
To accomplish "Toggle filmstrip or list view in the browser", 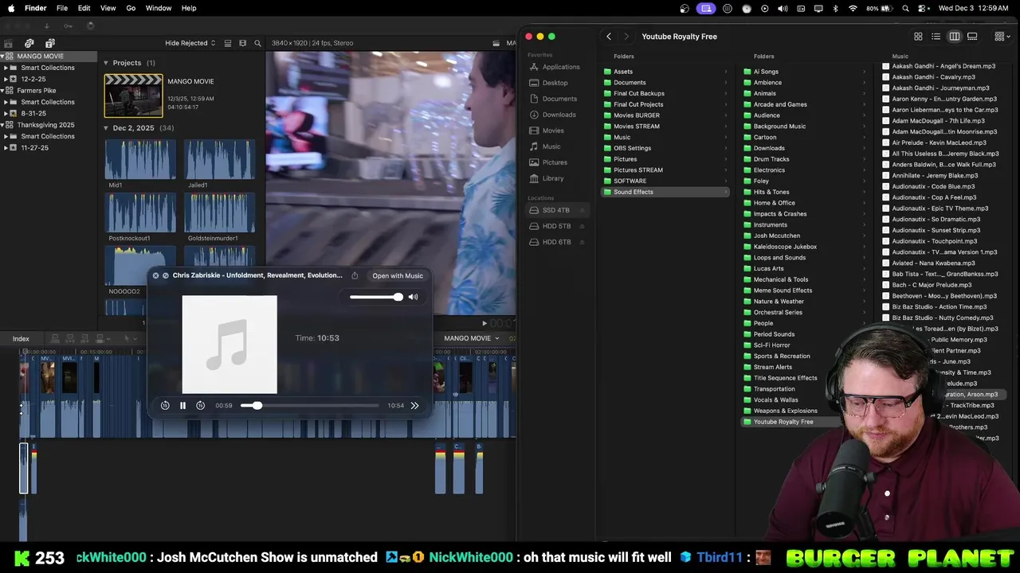I will coord(243,43).
